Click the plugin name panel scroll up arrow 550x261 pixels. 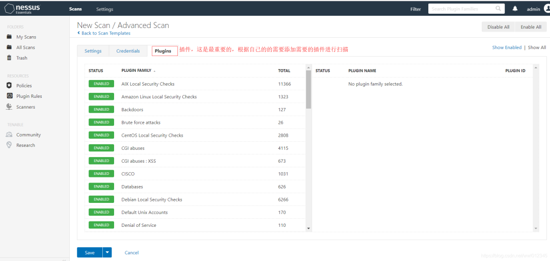coord(536,67)
